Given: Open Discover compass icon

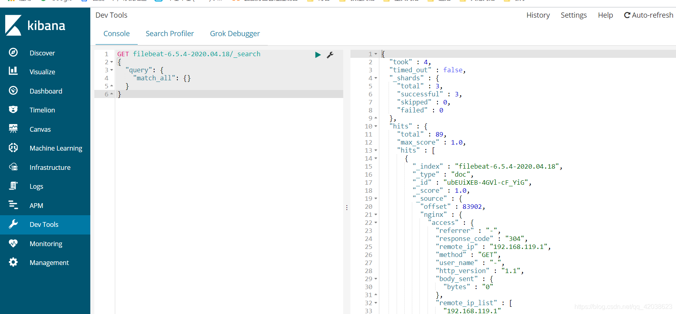Looking at the screenshot, I should tap(13, 53).
